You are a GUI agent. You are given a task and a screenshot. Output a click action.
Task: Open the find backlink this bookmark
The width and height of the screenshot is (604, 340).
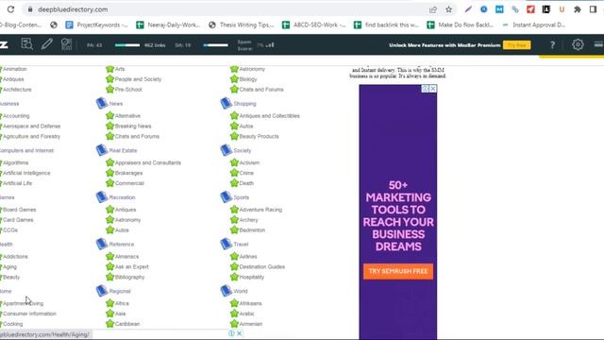coord(386,25)
